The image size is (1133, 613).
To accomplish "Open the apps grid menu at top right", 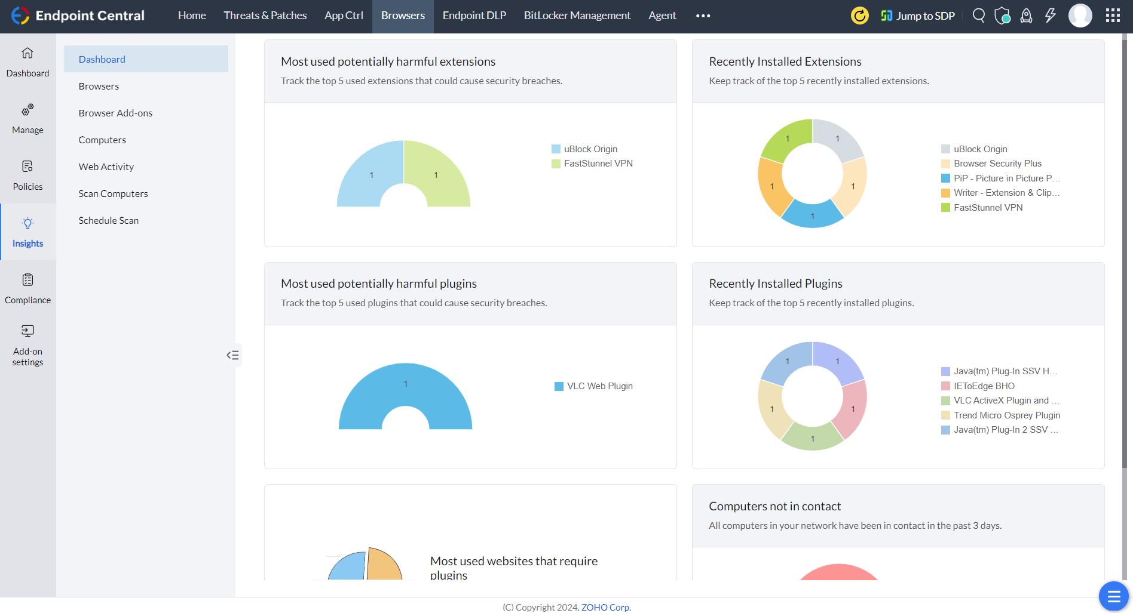I will tap(1113, 16).
